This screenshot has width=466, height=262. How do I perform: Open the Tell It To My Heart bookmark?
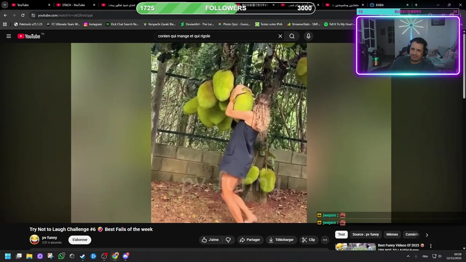(339, 24)
